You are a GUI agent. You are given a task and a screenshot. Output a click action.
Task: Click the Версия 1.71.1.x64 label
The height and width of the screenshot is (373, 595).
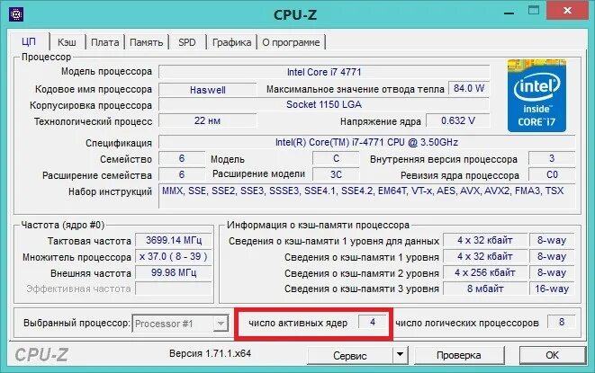click(210, 353)
